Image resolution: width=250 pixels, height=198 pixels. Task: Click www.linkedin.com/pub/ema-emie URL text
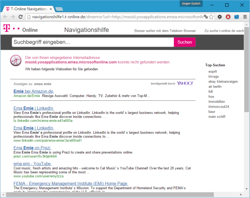[x=48, y=140]
